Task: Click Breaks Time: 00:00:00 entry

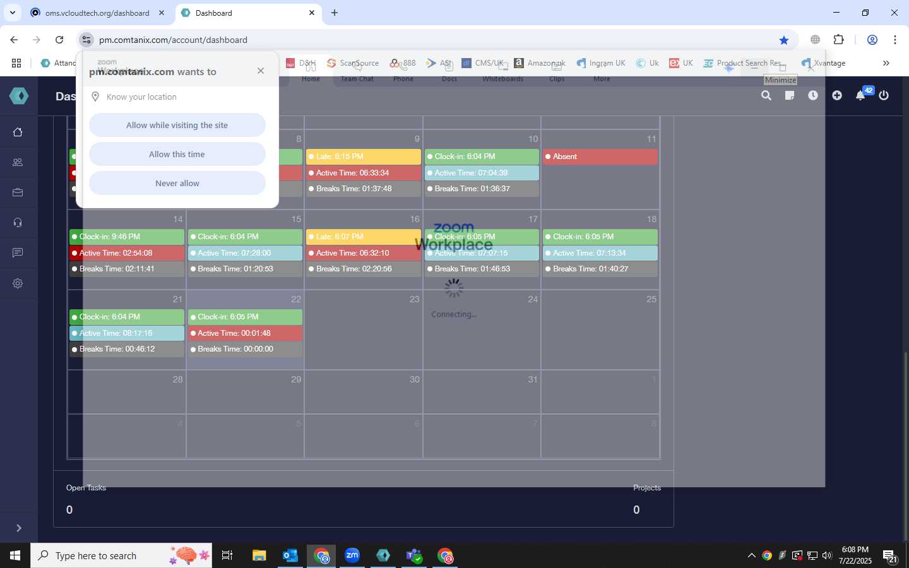Action: (245, 349)
